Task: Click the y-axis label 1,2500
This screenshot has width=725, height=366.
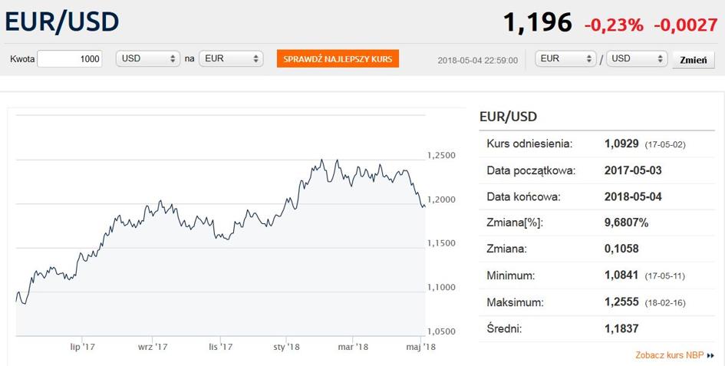Action: coord(441,156)
